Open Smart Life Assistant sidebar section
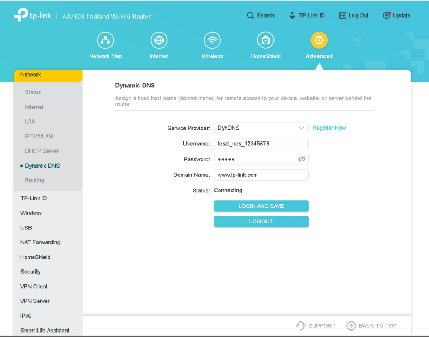Screen dimensions: 429x337 click(45, 331)
